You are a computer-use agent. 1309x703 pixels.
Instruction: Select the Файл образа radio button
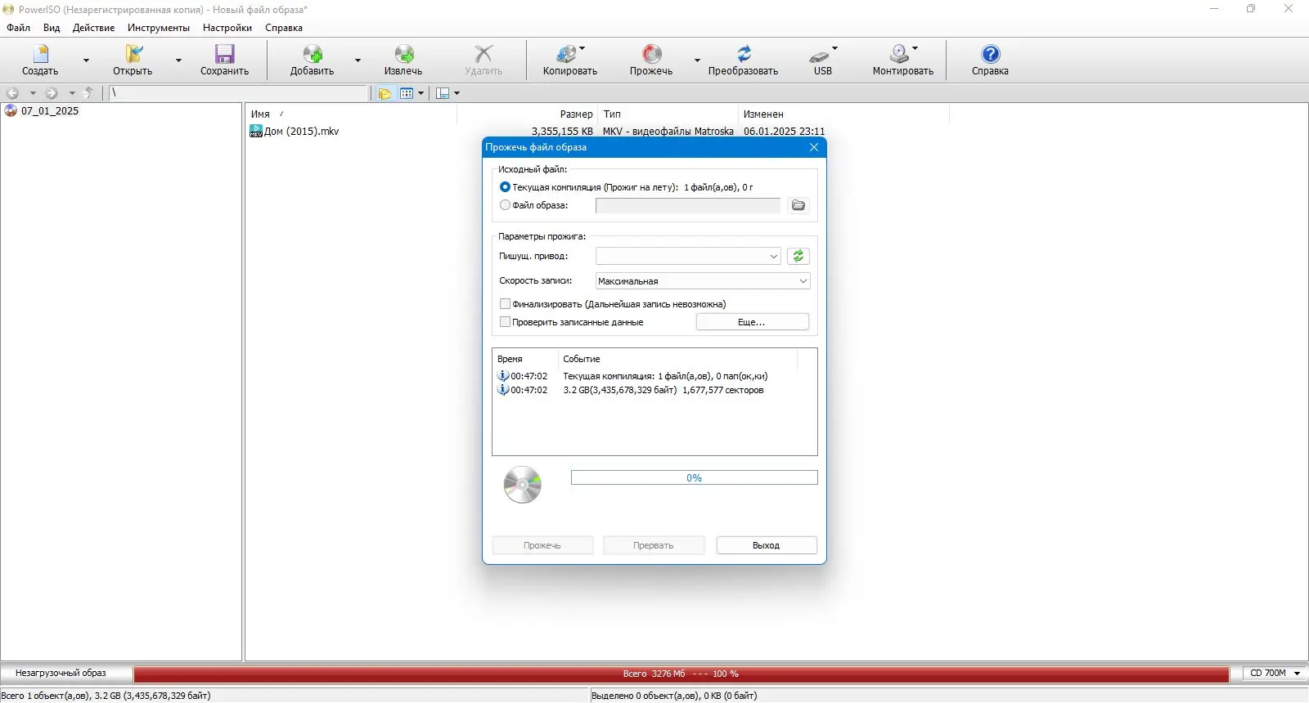pos(505,205)
